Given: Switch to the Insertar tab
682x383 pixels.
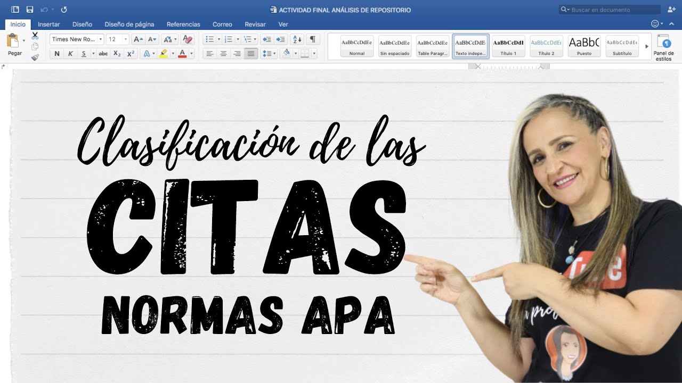Looking at the screenshot, I should [48, 24].
